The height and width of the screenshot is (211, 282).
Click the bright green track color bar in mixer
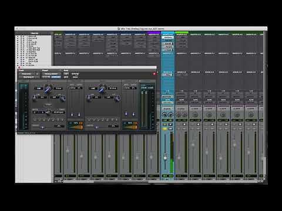pos(182,32)
